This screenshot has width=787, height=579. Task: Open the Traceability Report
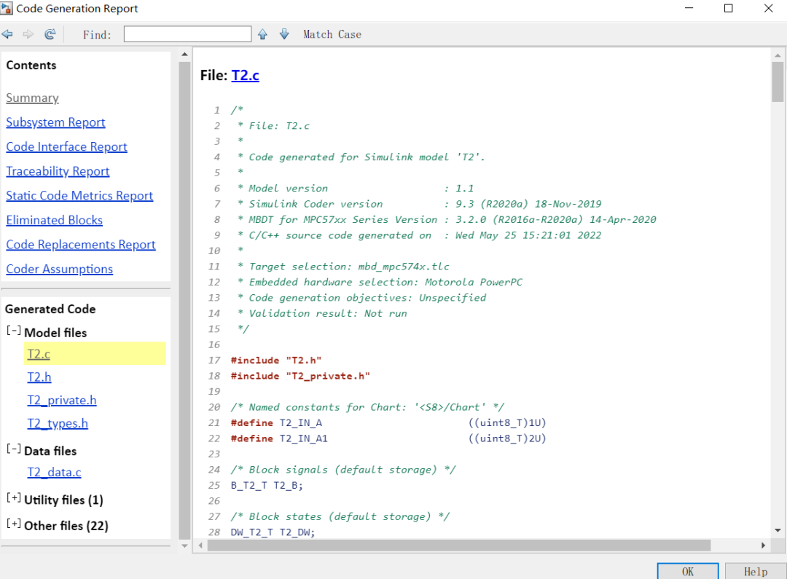[58, 171]
